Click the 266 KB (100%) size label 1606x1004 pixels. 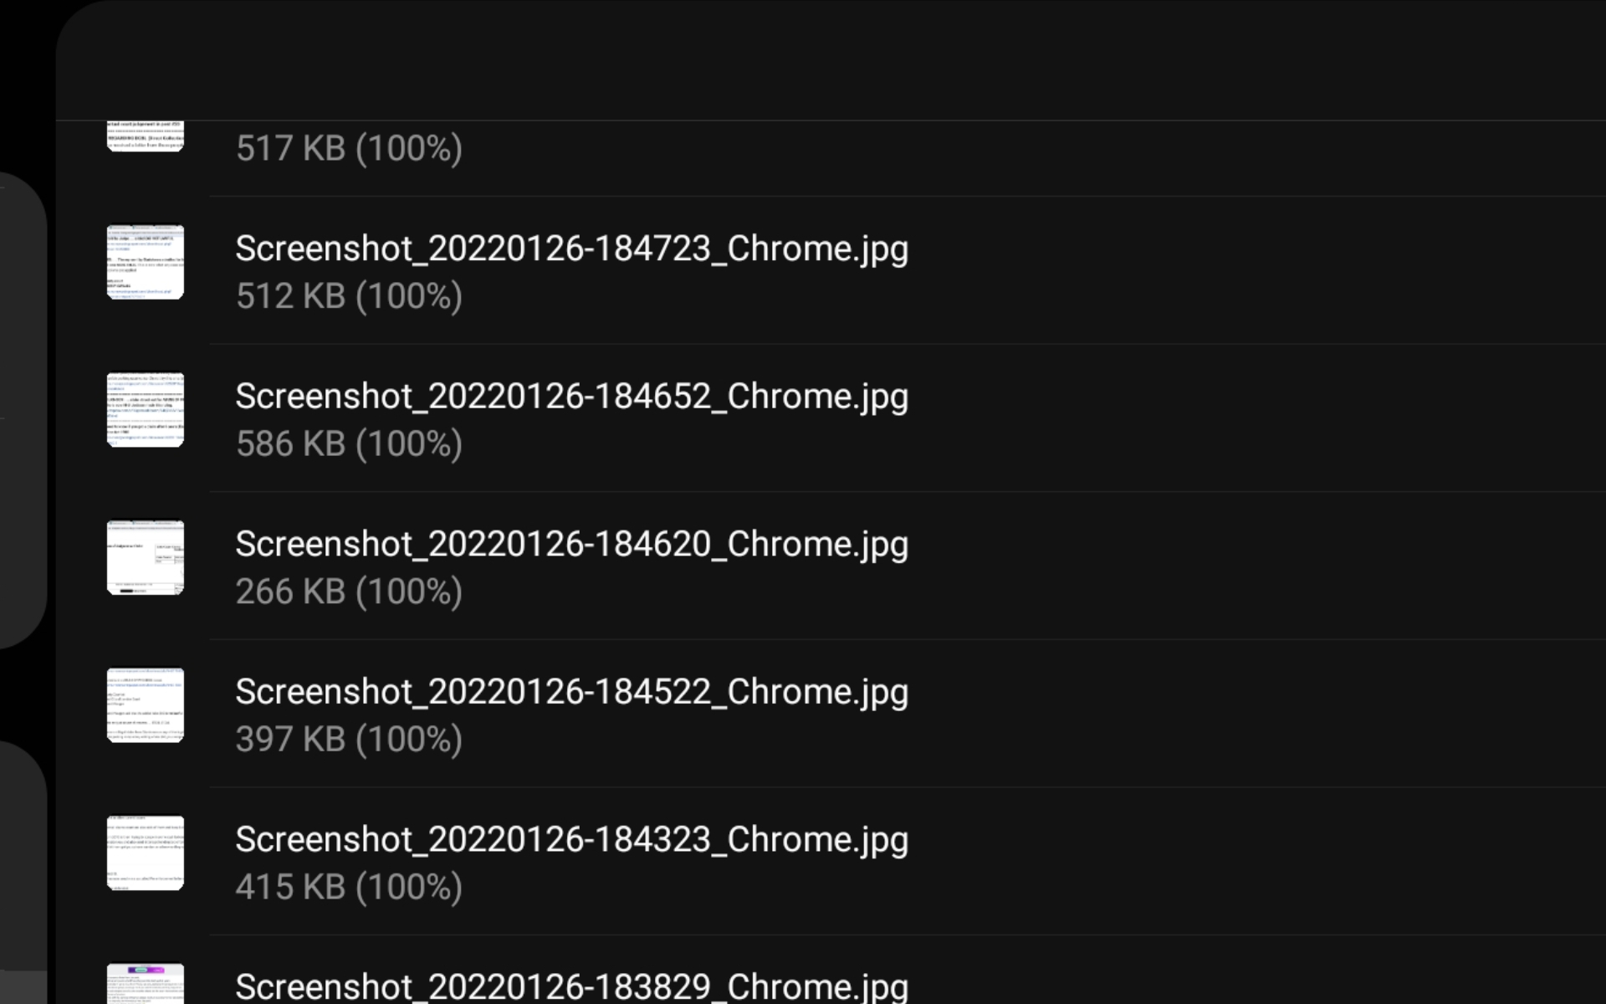pos(349,592)
